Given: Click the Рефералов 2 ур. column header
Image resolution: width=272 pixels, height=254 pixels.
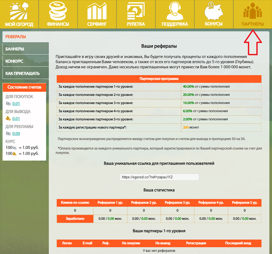Looking at the screenshot, I should pyautogui.click(x=144, y=202).
